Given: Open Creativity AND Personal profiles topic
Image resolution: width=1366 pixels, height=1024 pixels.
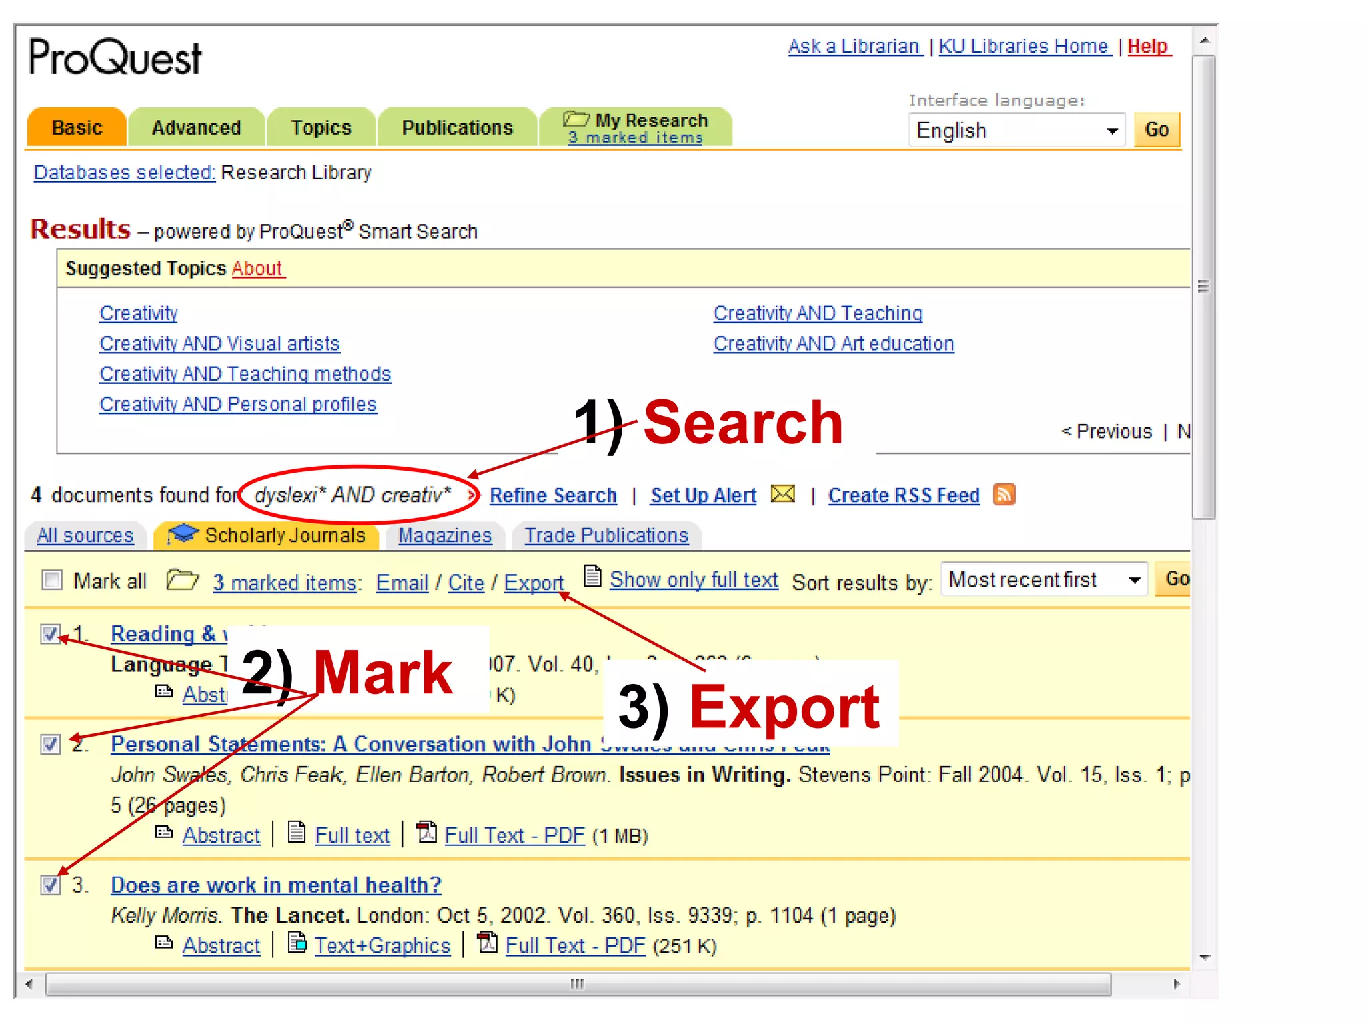Looking at the screenshot, I should click(238, 404).
